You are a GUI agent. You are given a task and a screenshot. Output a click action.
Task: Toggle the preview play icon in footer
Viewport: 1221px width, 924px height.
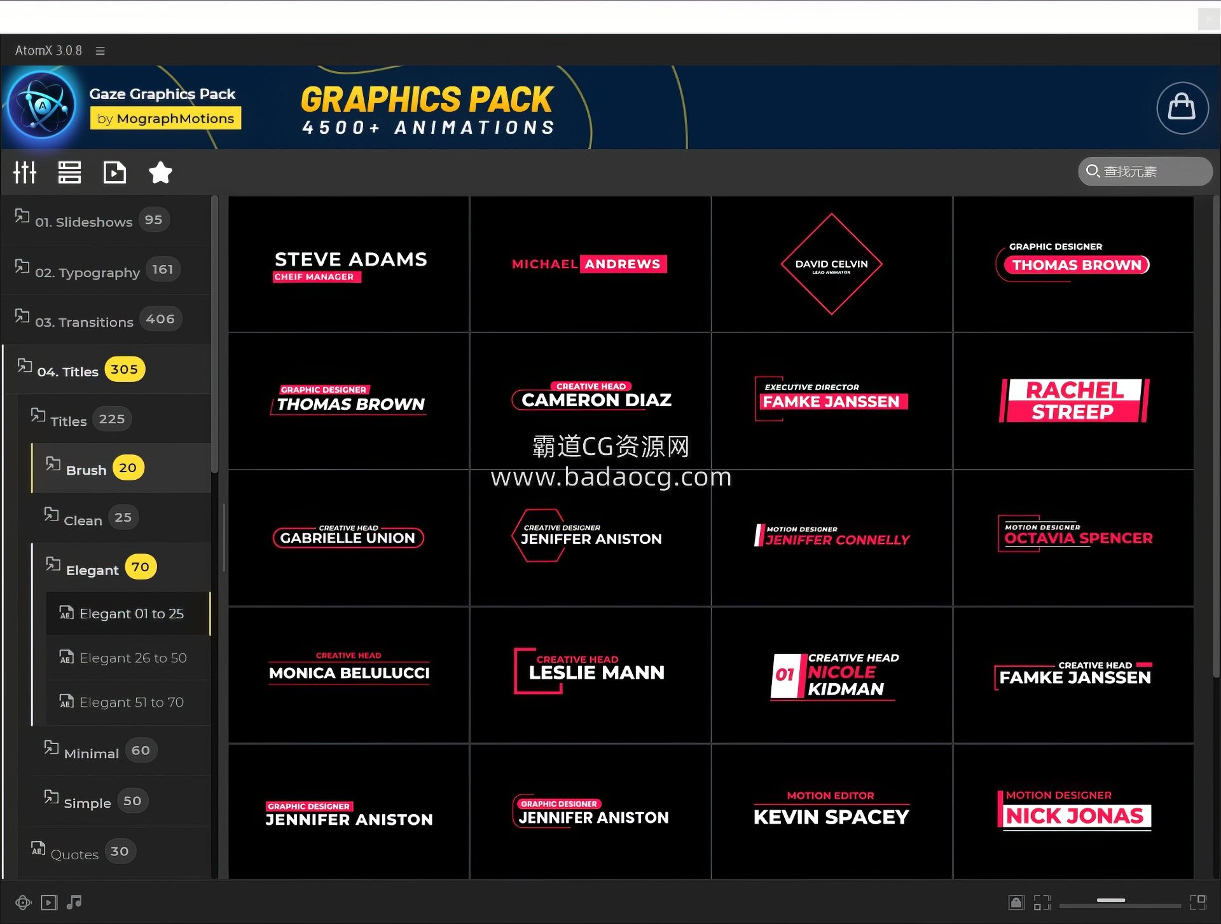[49, 902]
